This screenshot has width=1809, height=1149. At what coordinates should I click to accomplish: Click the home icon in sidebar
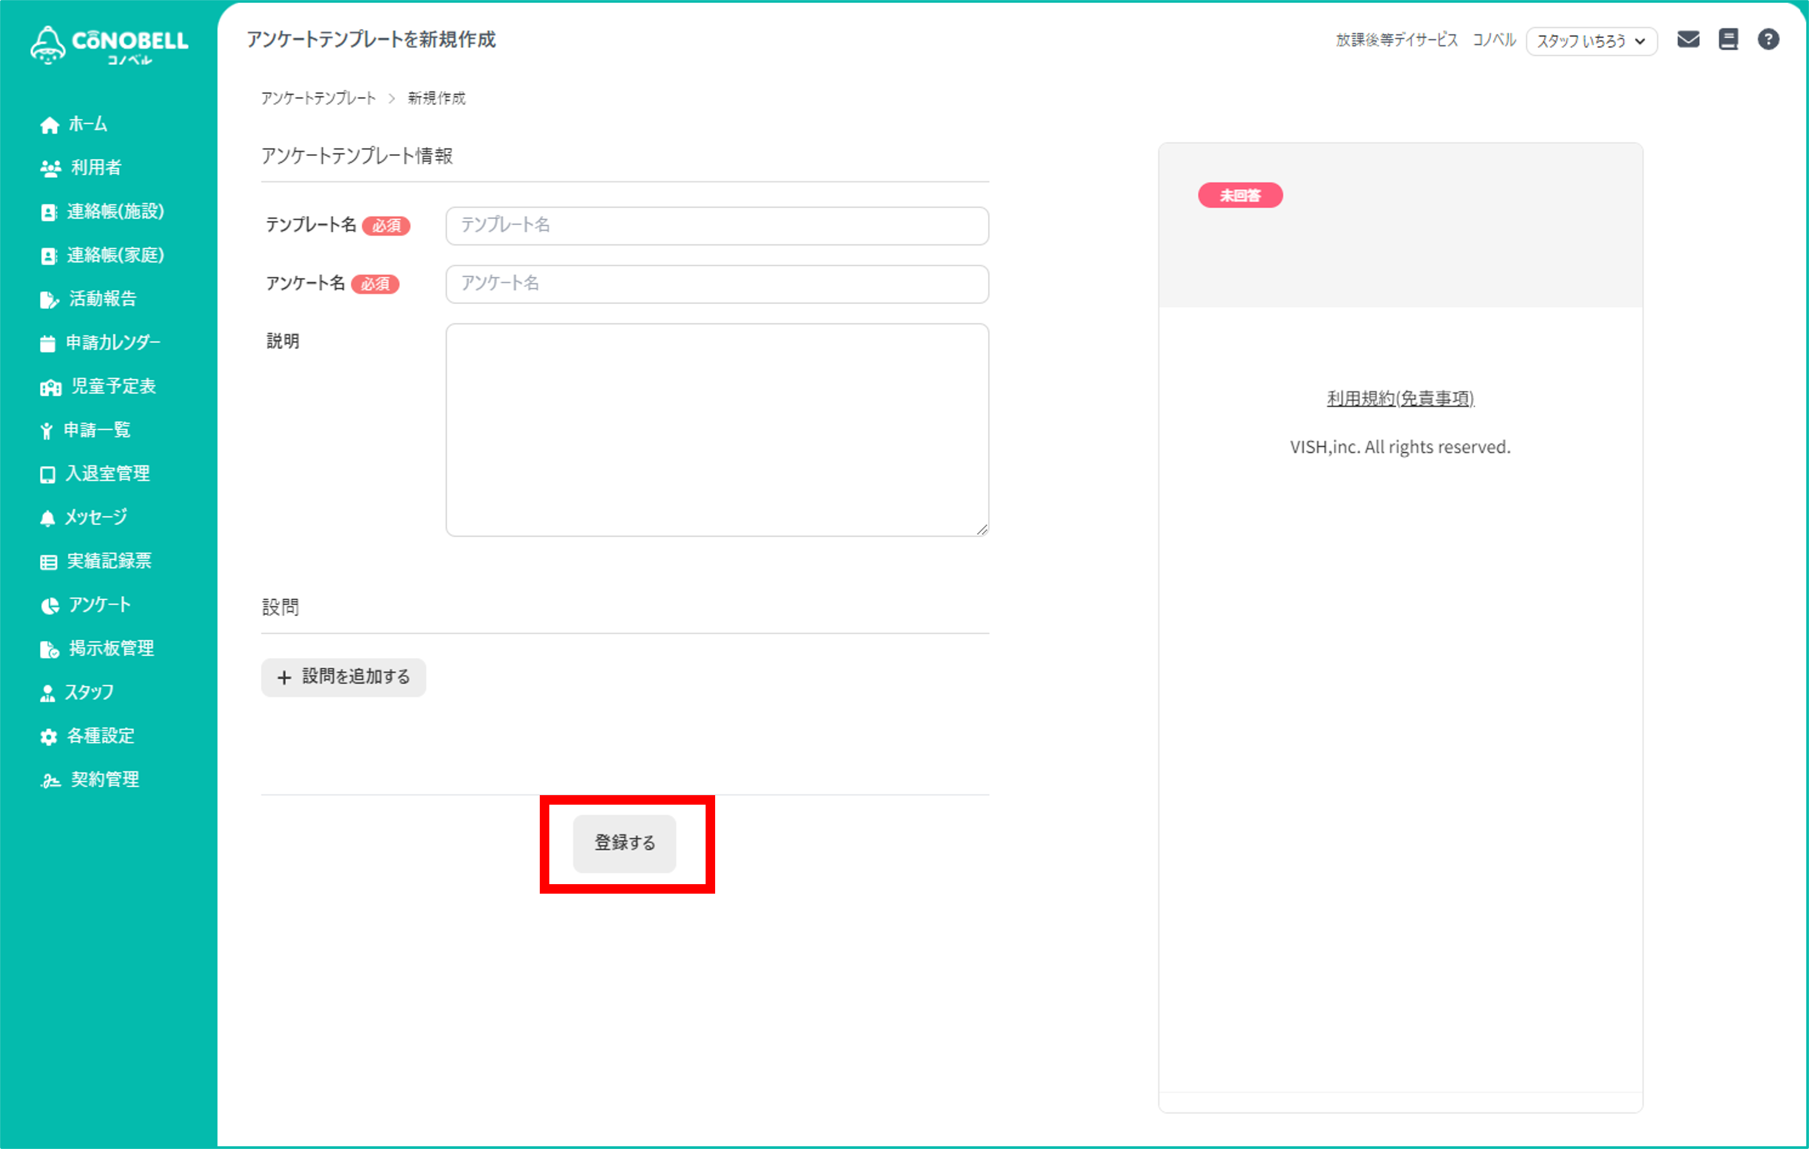(50, 124)
